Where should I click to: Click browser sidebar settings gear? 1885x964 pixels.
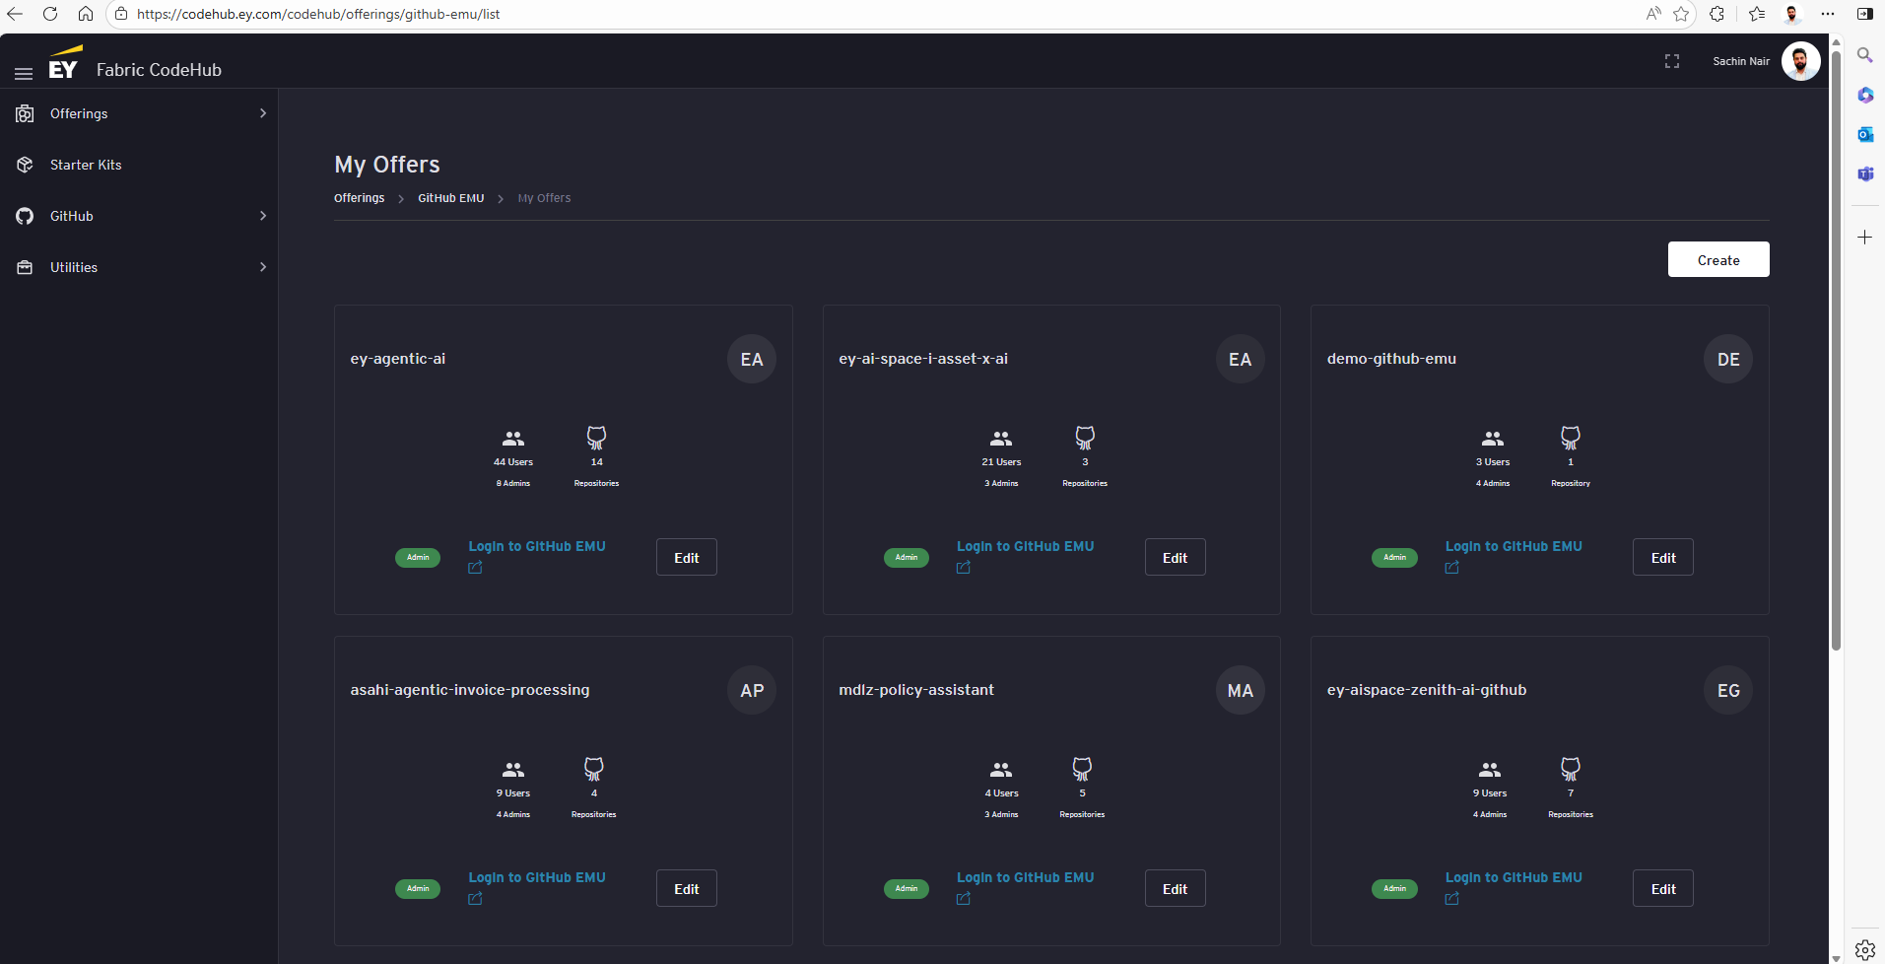tap(1864, 949)
